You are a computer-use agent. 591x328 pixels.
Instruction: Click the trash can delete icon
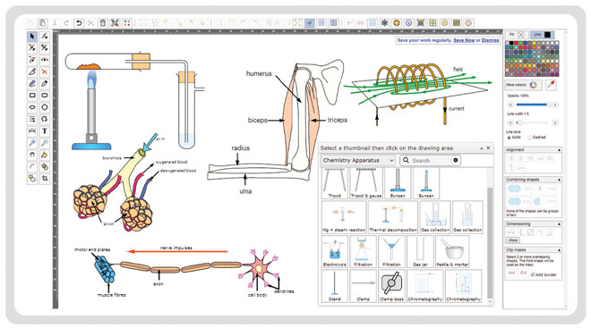[103, 23]
